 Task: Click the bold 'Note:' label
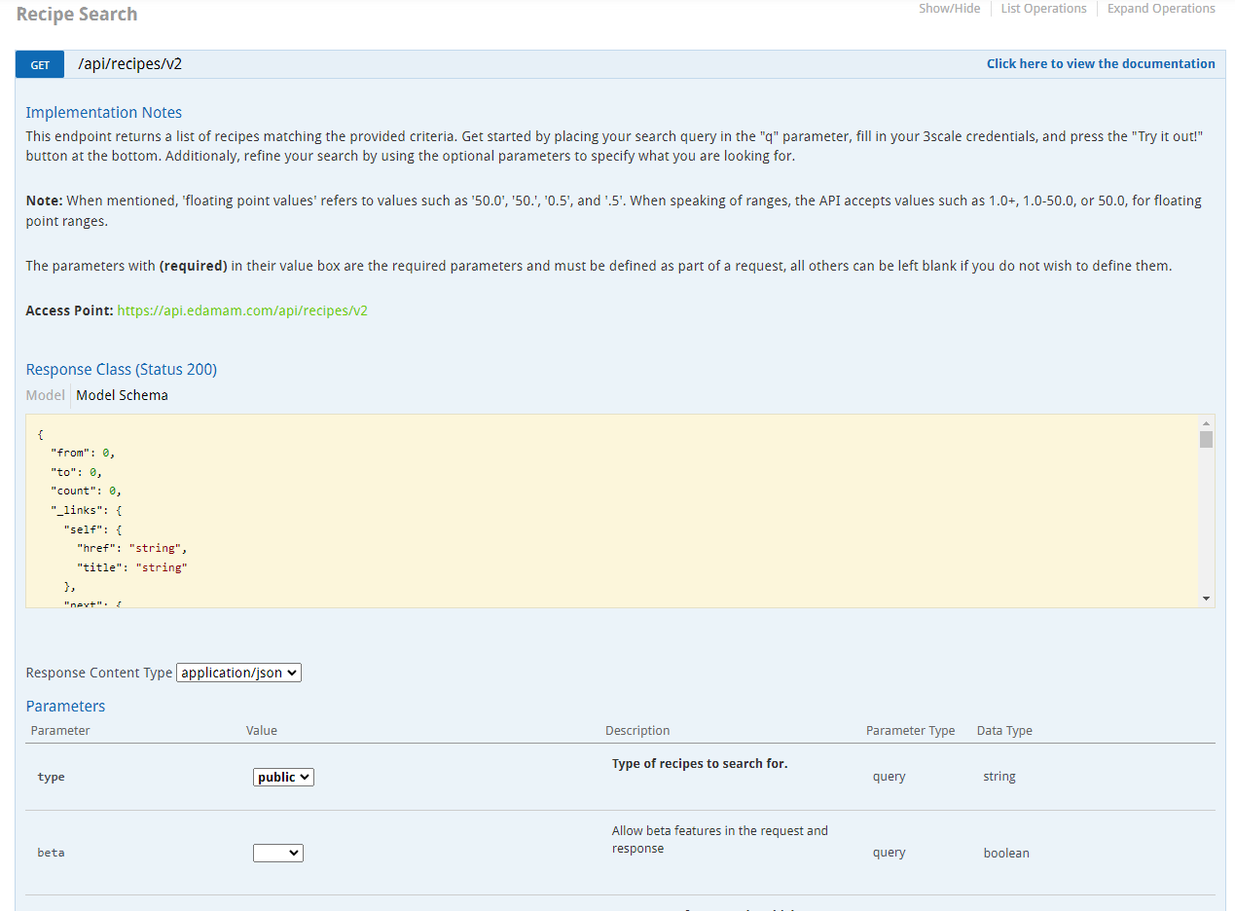pyautogui.click(x=45, y=201)
